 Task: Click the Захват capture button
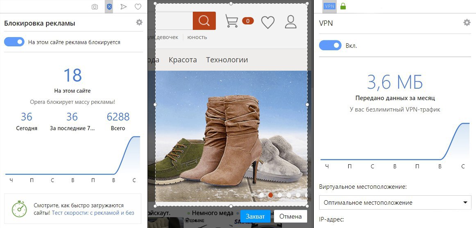coord(255,217)
